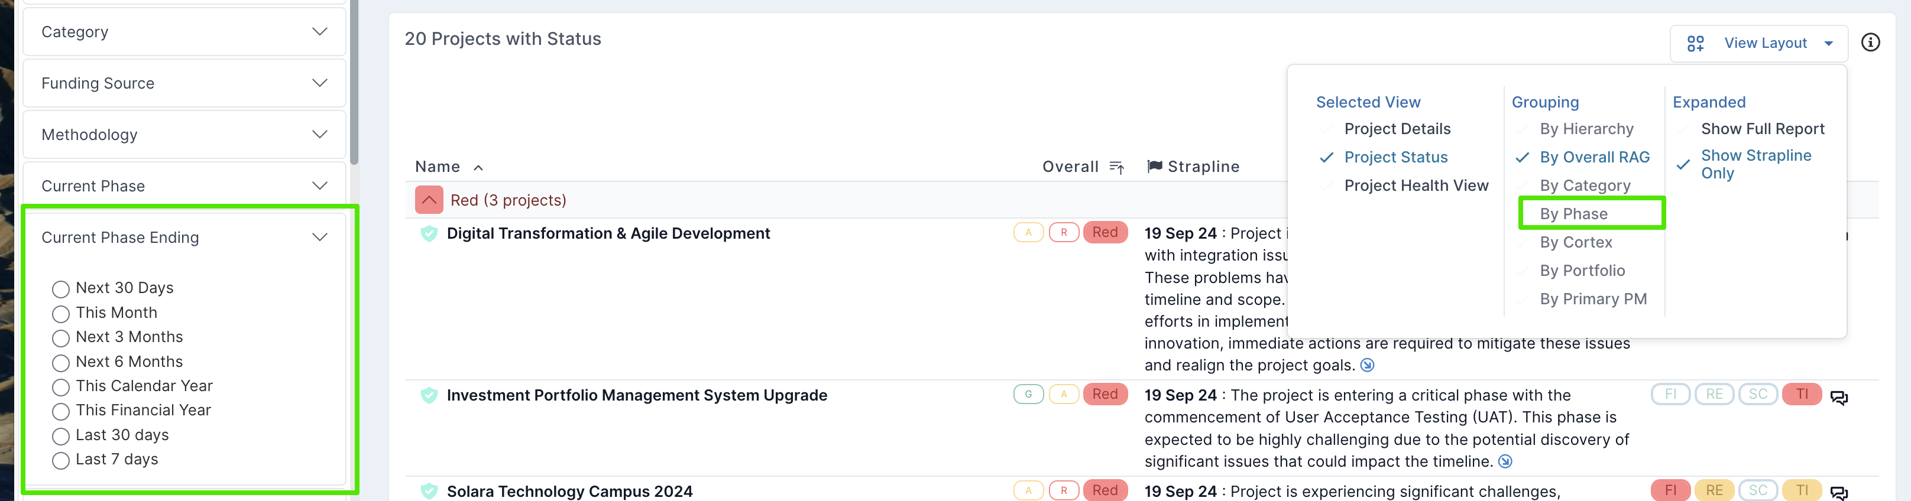Click the read-more arrow after 'project goals.'

[1367, 365]
